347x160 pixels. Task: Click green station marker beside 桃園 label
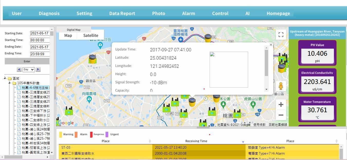pos(237,114)
